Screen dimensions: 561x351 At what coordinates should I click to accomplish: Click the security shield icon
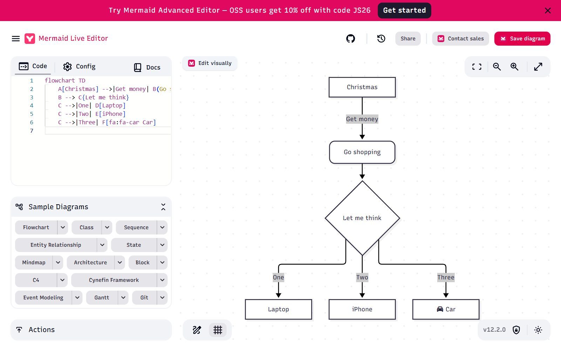(516, 330)
